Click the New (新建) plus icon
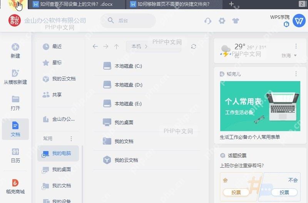 tap(15, 47)
